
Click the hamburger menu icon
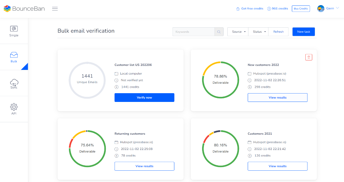coord(55,9)
